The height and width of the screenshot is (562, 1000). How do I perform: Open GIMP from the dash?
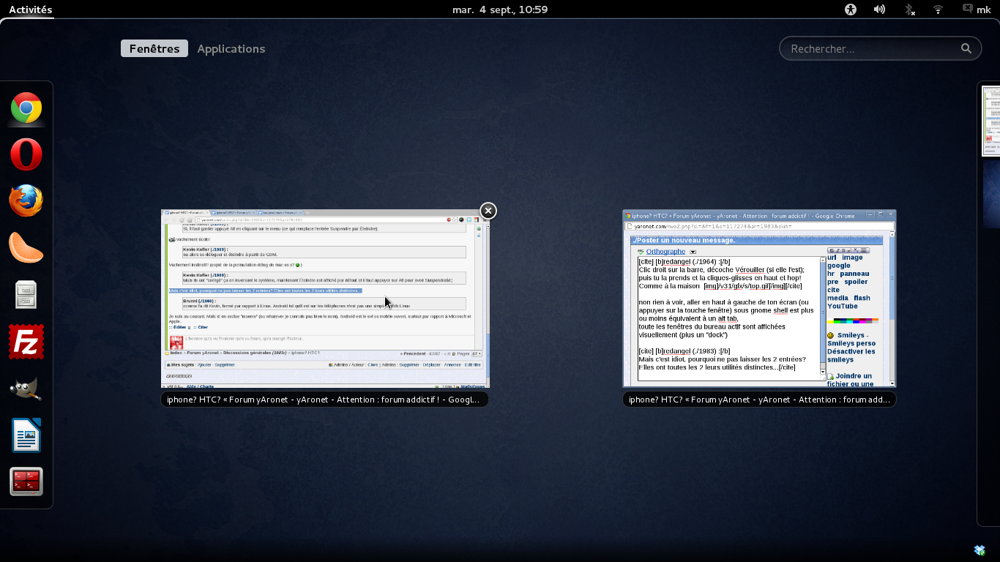point(26,389)
